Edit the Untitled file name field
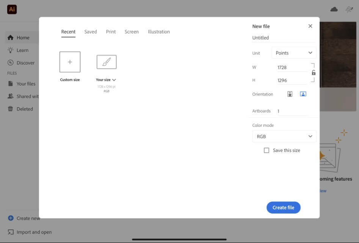This screenshot has height=243, width=359. [x=284, y=38]
